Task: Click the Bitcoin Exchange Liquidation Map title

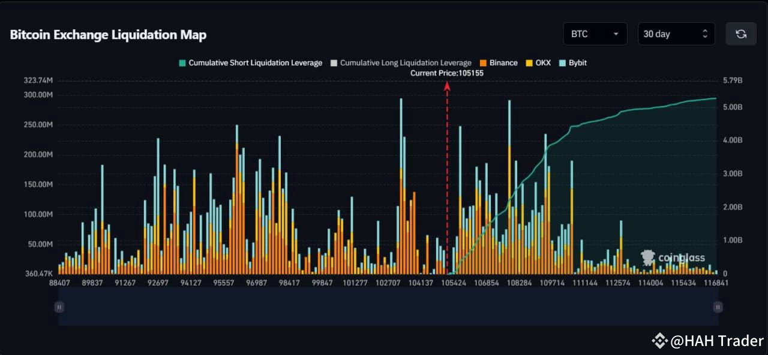Action: [x=108, y=35]
